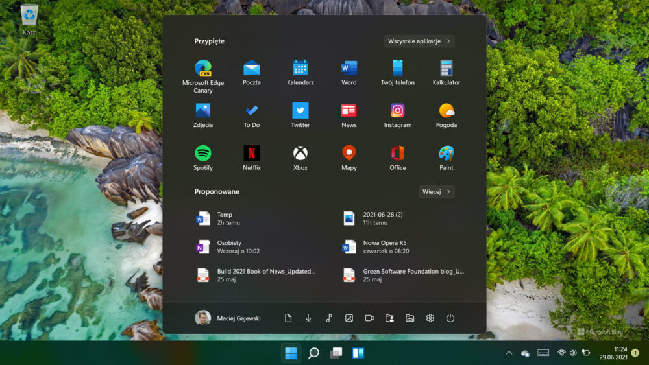This screenshot has width=649, height=365.
Task: Show hidden tray icons chevron
Action: 509,353
